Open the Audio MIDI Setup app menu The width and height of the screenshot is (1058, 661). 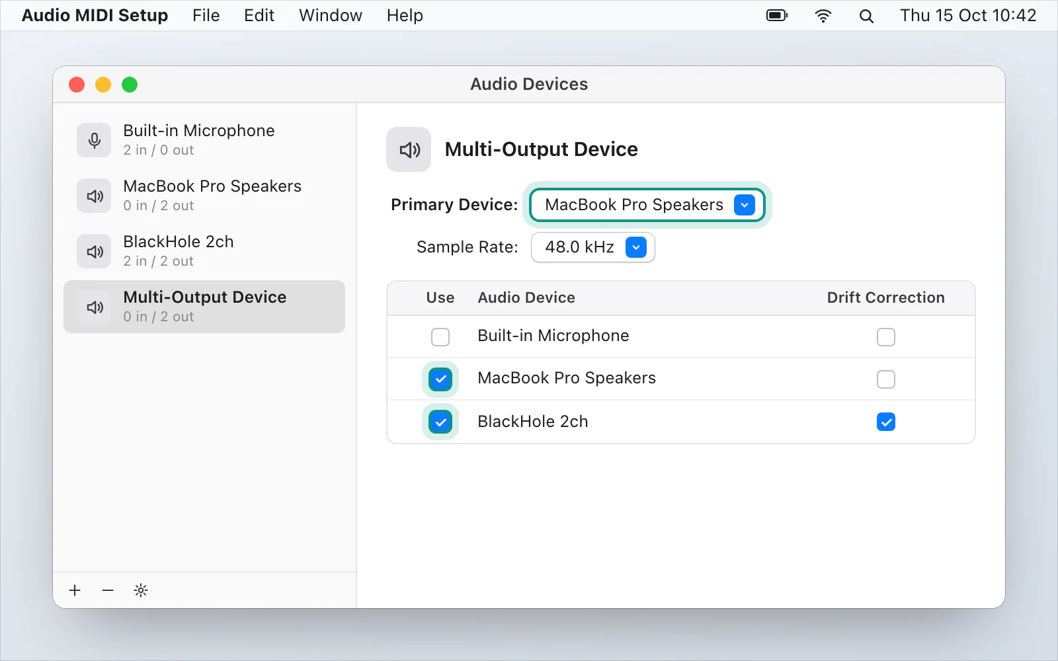[x=95, y=15]
